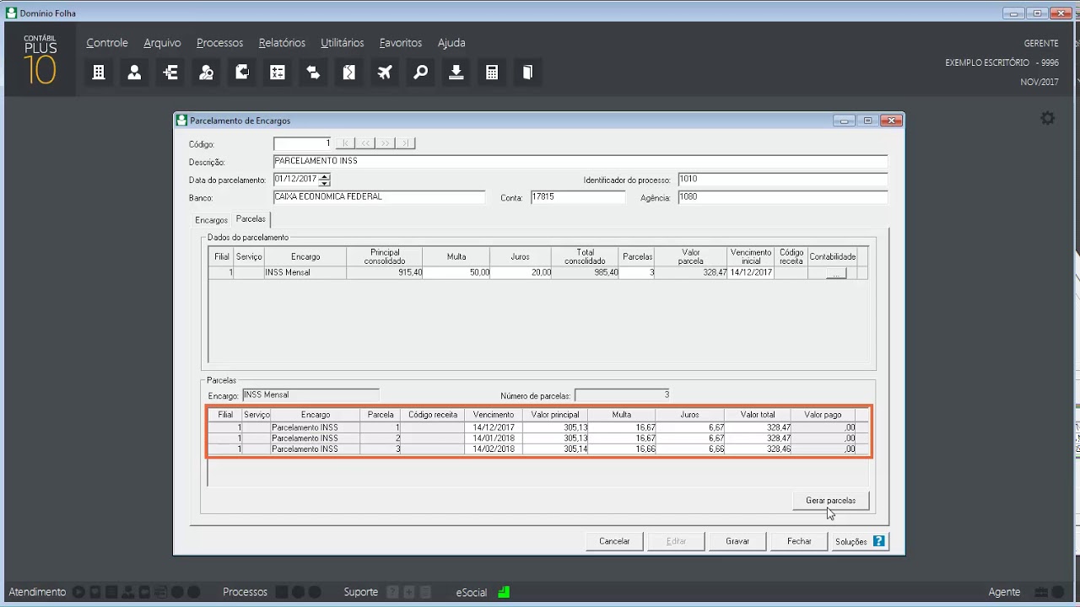This screenshot has height=607, width=1080.
Task: Open the person search toolbar icon
Action: tap(206, 73)
